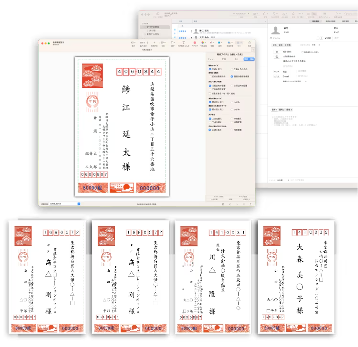Switch to the フォント tab
The width and height of the screenshot is (358, 347).
coord(211,59)
